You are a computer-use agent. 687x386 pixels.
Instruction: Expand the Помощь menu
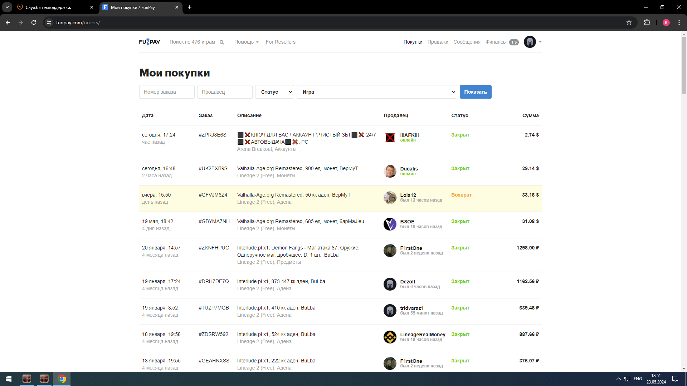coord(246,42)
